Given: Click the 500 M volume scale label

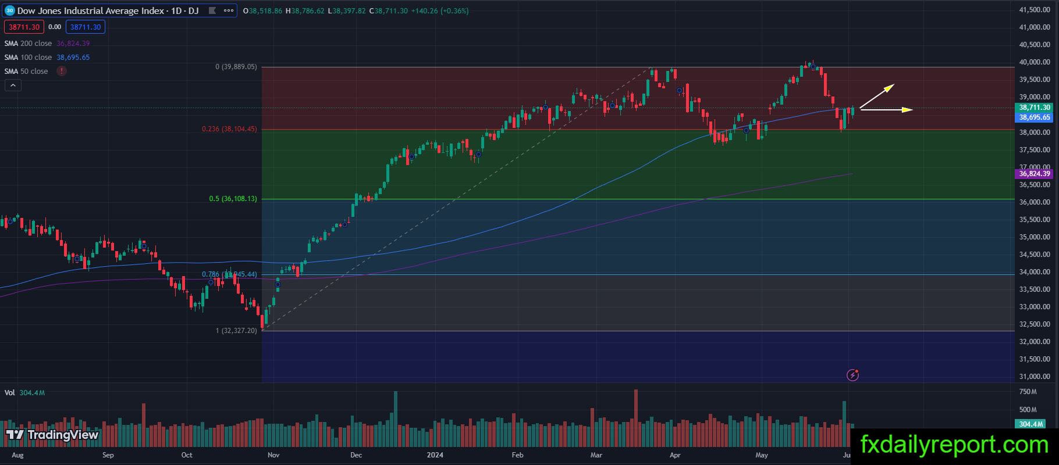Looking at the screenshot, I should tap(1028, 409).
